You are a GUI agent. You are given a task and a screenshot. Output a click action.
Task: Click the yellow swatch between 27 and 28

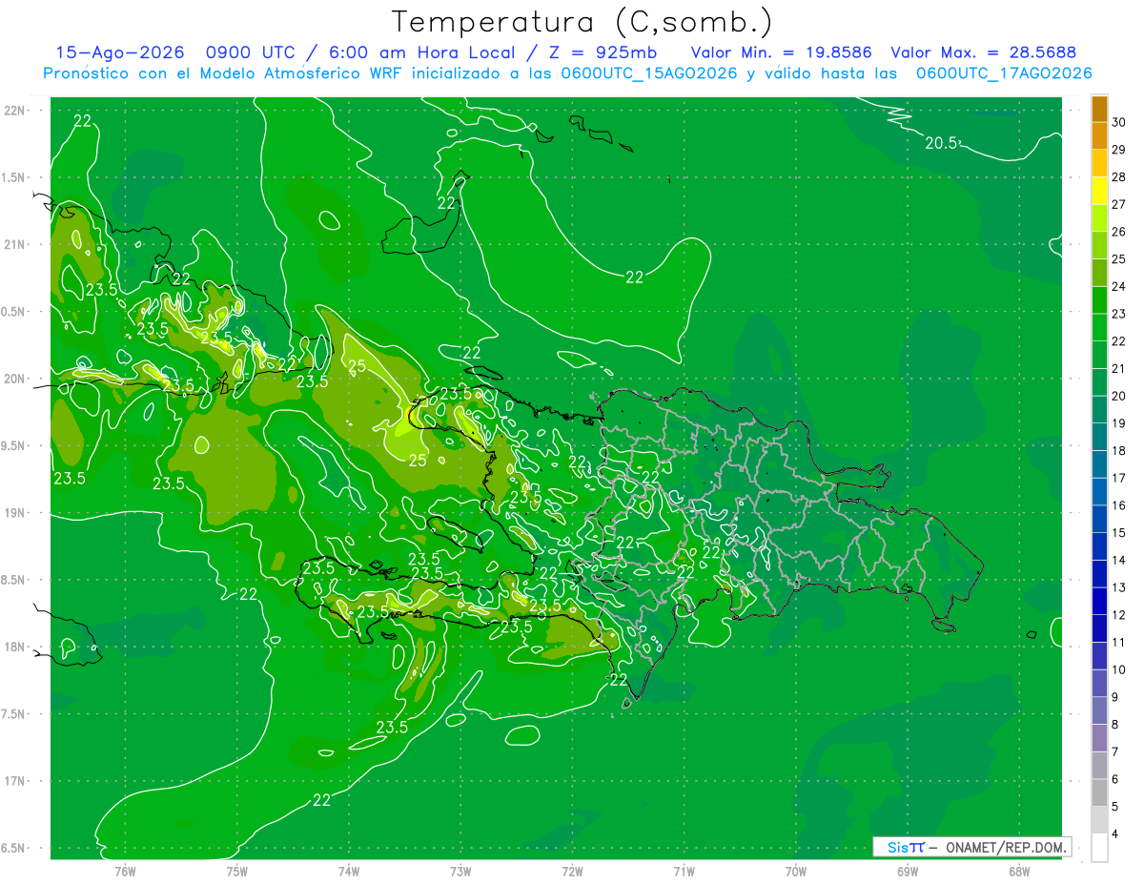pyautogui.click(x=1099, y=191)
